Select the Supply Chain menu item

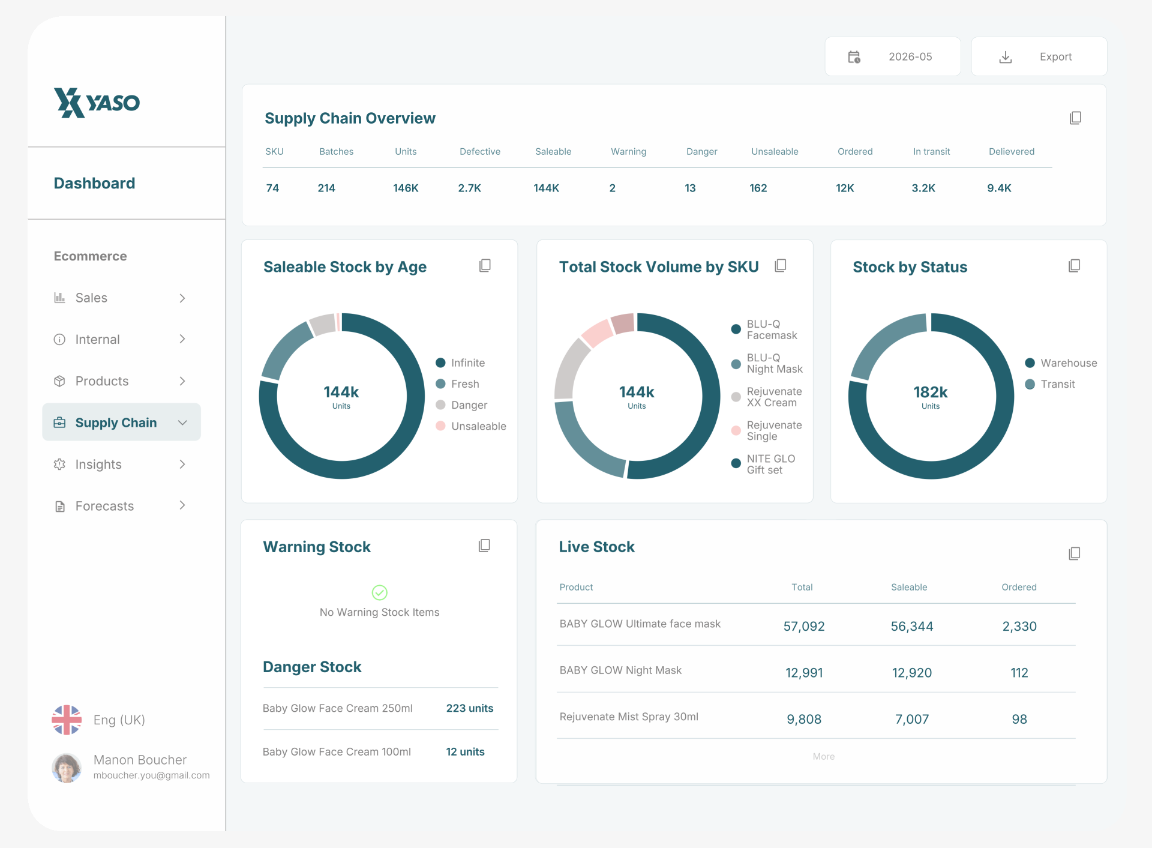(x=121, y=422)
